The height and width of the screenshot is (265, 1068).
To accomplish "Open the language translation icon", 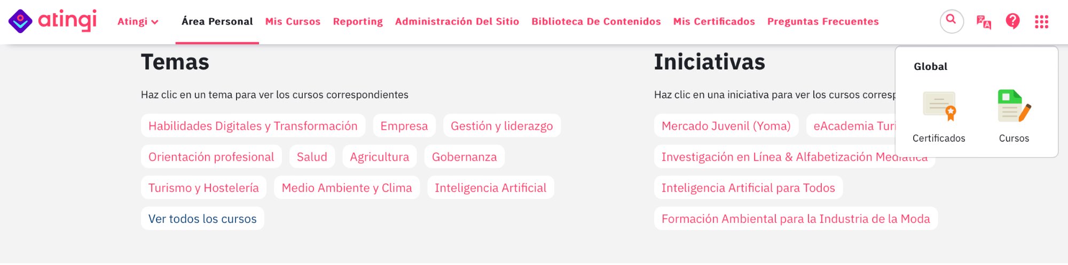I will (x=984, y=21).
